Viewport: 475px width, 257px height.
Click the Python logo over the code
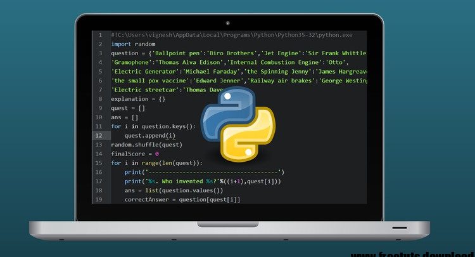(238, 124)
